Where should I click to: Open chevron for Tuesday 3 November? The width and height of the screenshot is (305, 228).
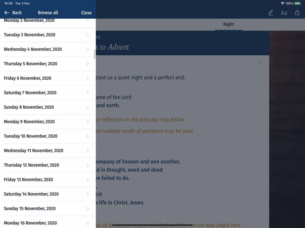(88, 35)
